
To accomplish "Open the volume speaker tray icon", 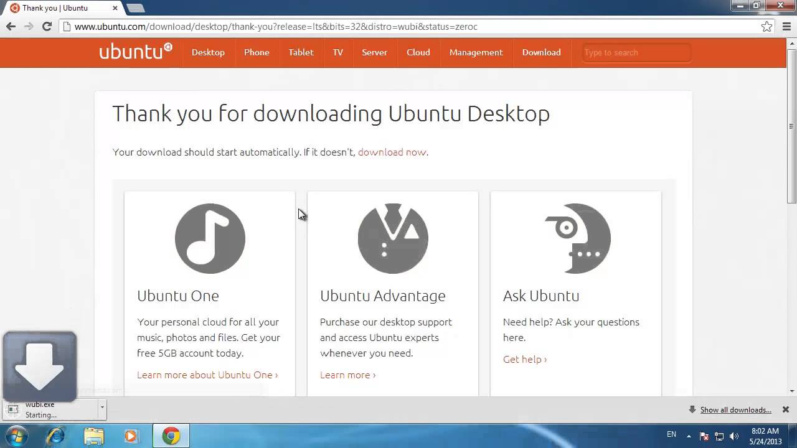I will pyautogui.click(x=734, y=436).
